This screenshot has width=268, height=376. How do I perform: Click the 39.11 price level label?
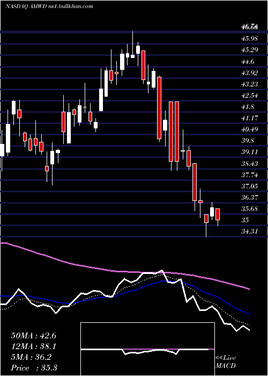250,152
